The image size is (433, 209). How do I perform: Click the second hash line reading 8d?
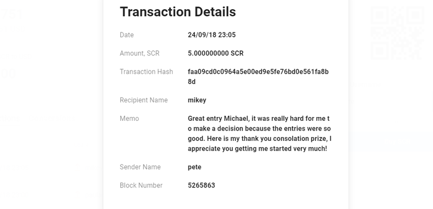192,82
